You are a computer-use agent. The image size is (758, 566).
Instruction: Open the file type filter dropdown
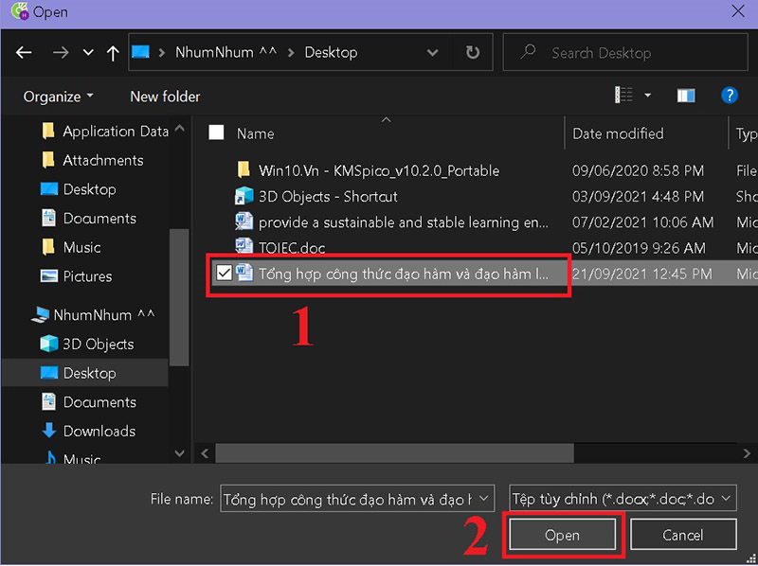622,499
